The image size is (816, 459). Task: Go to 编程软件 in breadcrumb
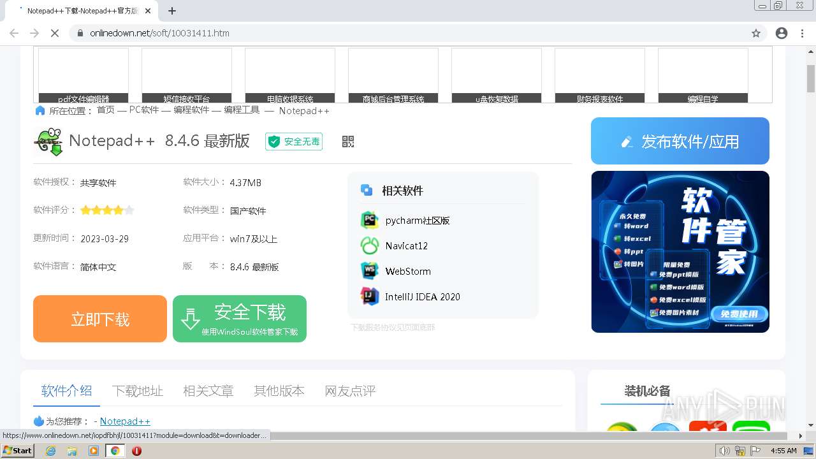click(x=192, y=110)
